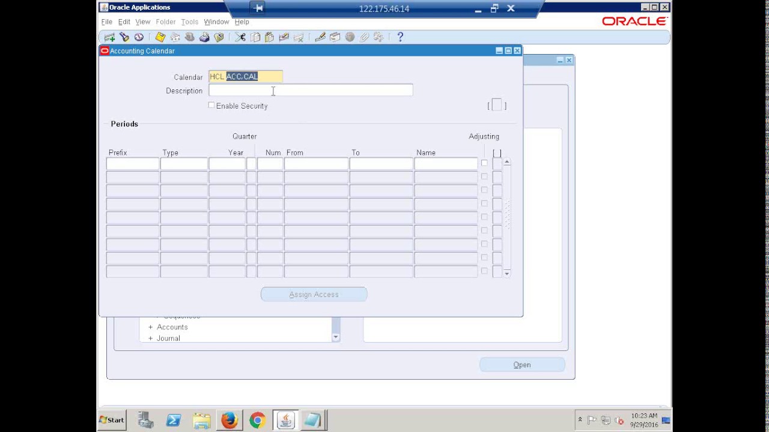Screen dimensions: 769x432
Task: Click the Open button in Navigator window
Action: point(522,365)
